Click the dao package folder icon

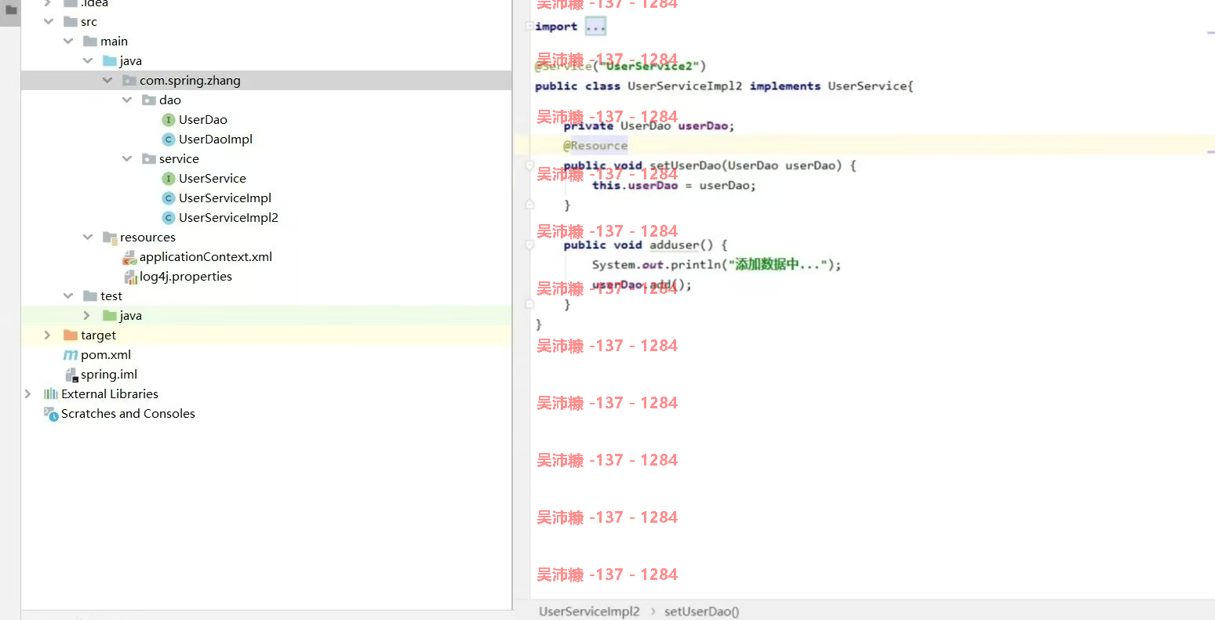click(149, 100)
